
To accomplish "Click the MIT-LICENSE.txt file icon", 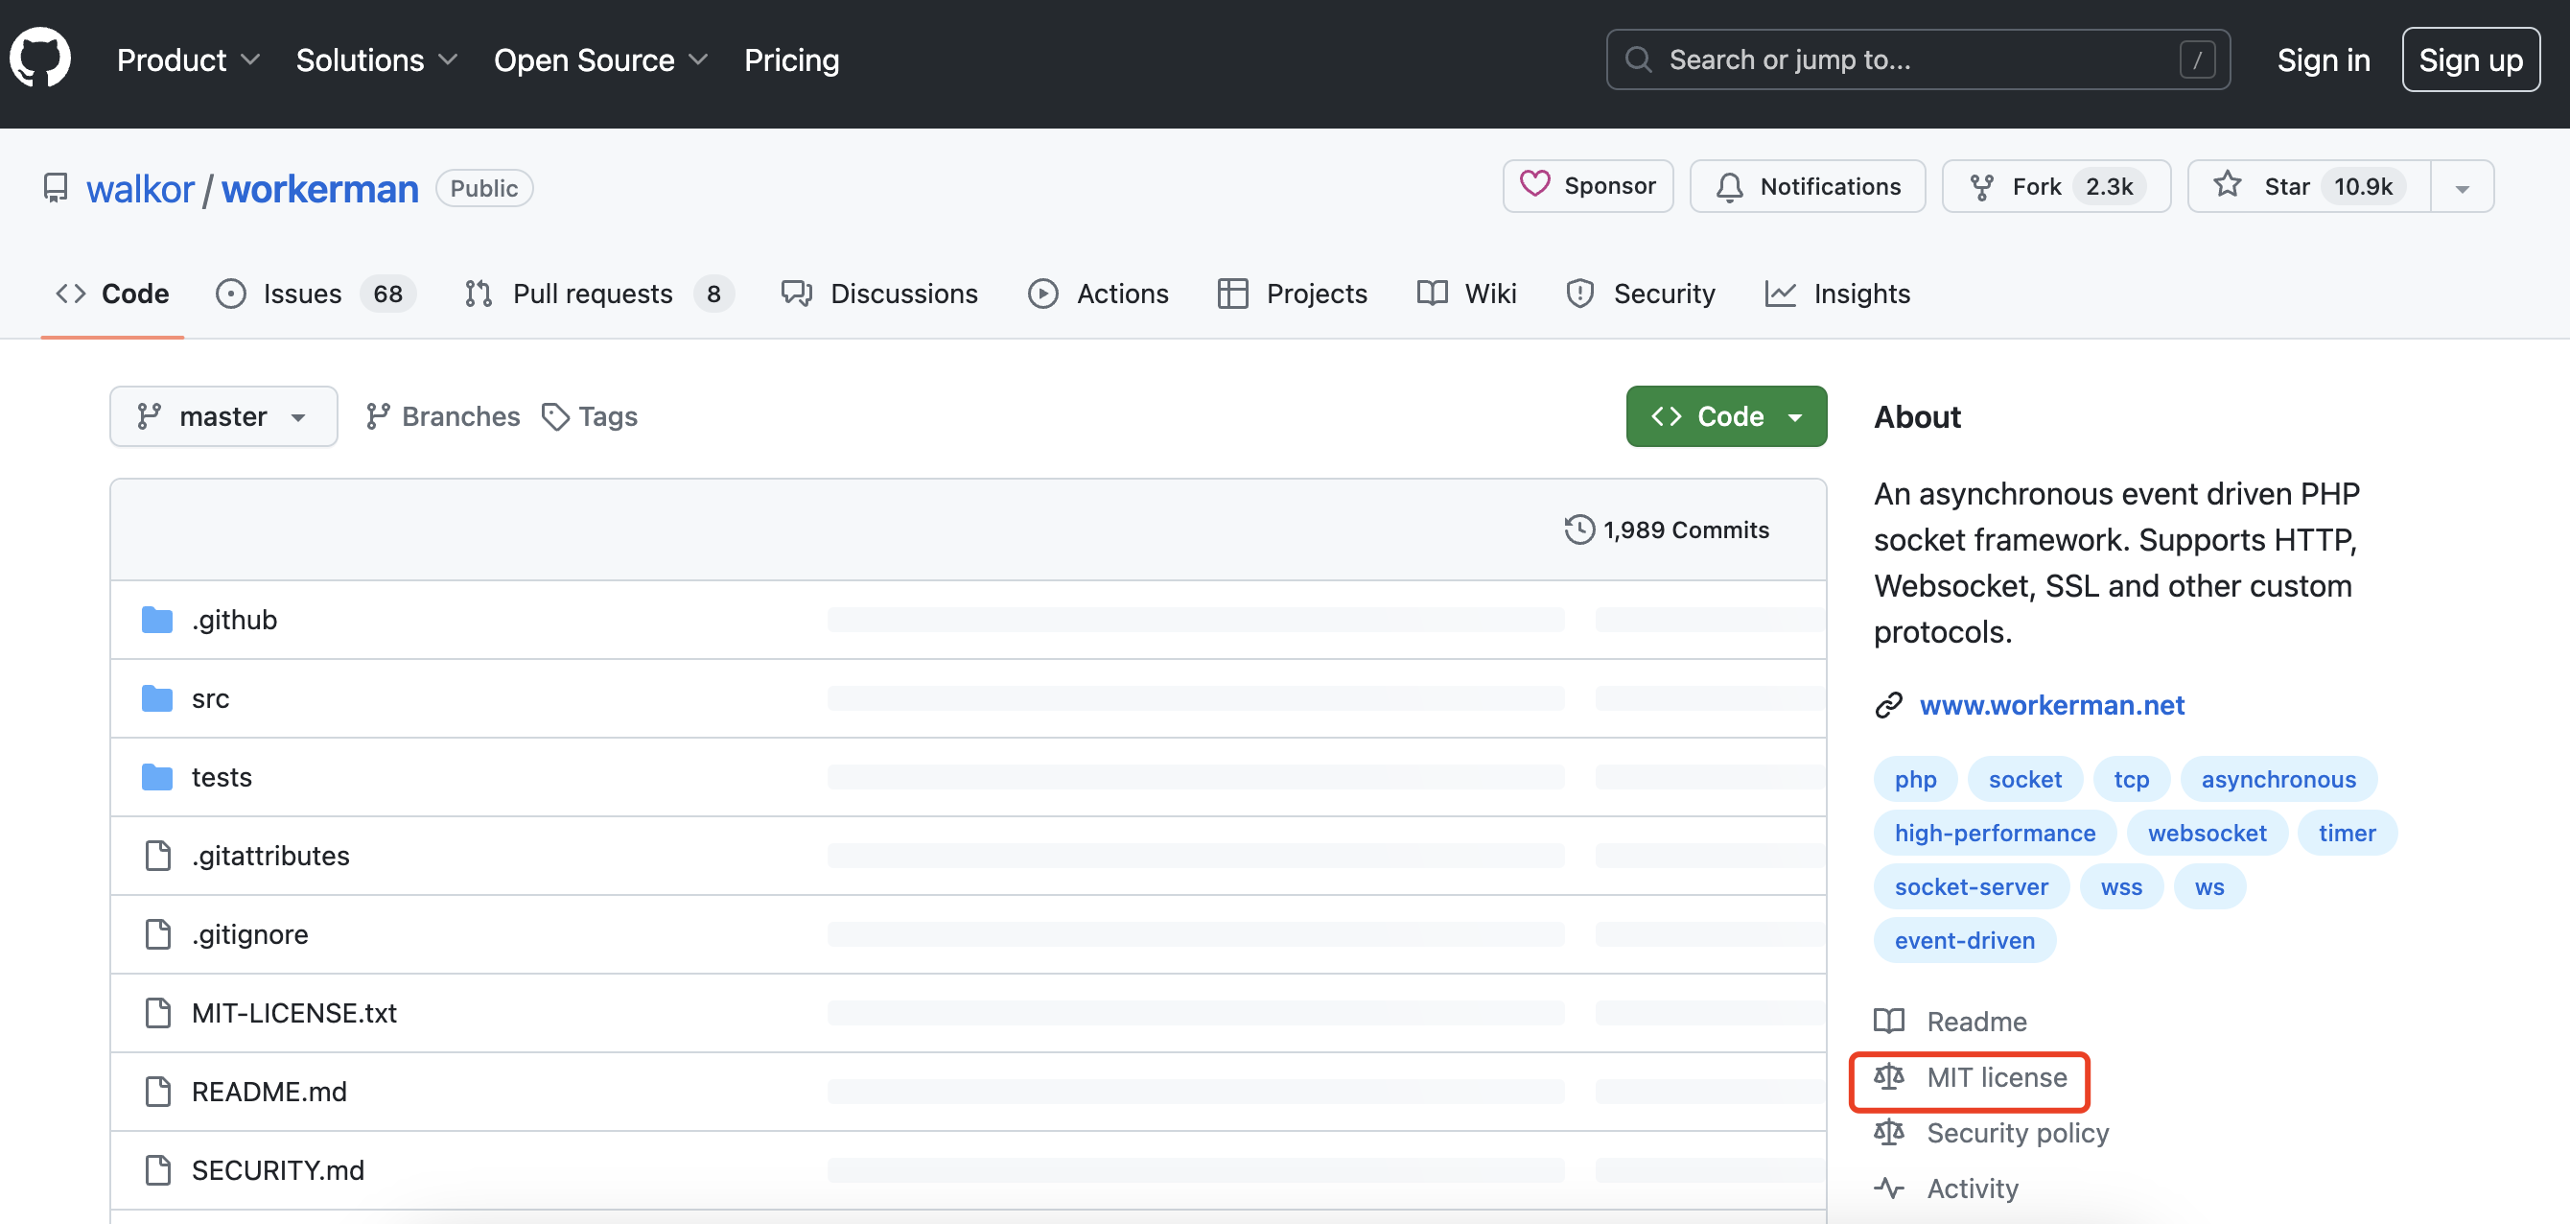I will click(x=157, y=1013).
